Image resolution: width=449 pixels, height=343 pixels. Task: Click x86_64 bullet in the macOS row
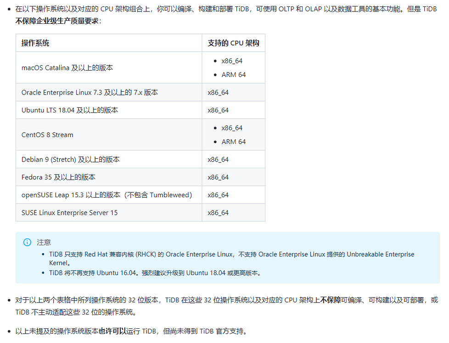[x=232, y=61]
